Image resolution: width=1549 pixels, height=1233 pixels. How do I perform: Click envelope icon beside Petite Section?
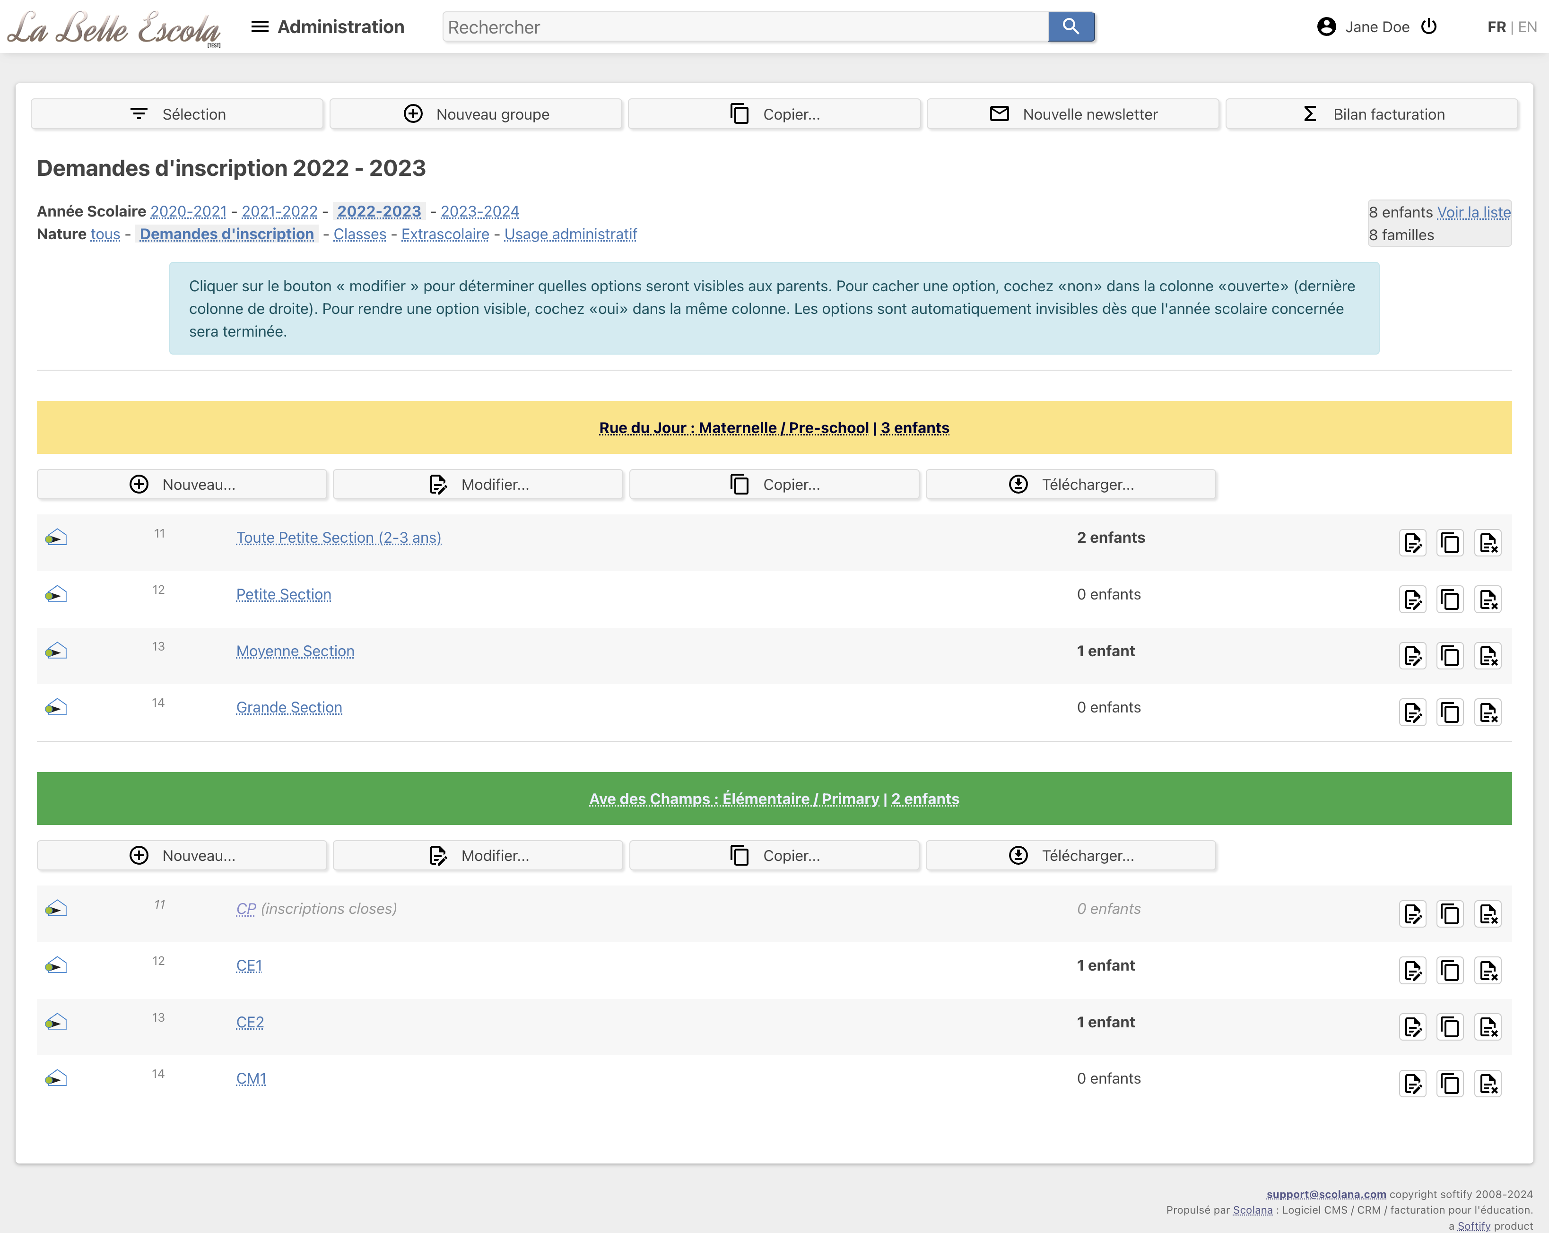pyautogui.click(x=56, y=594)
